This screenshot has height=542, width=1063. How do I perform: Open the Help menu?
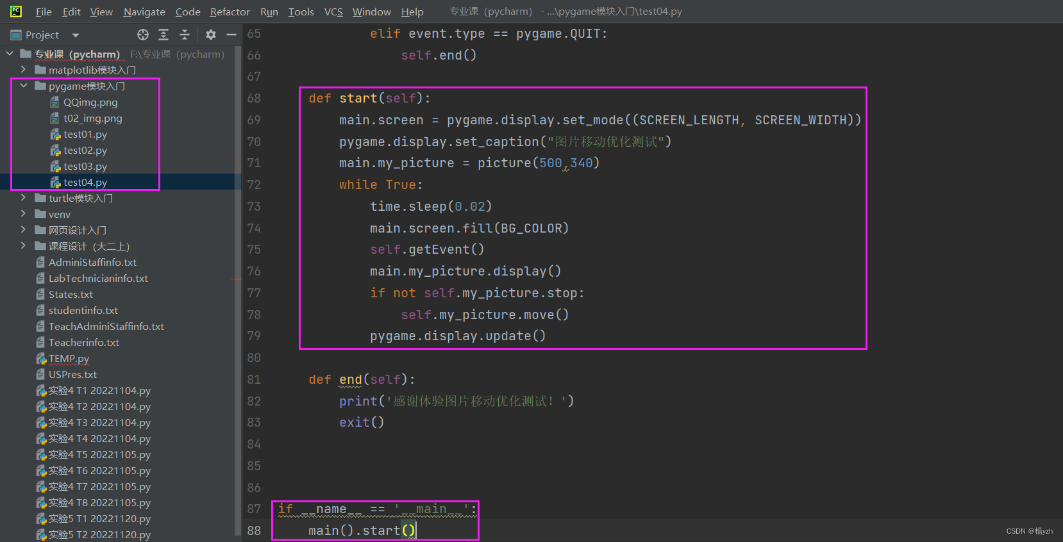coord(412,12)
